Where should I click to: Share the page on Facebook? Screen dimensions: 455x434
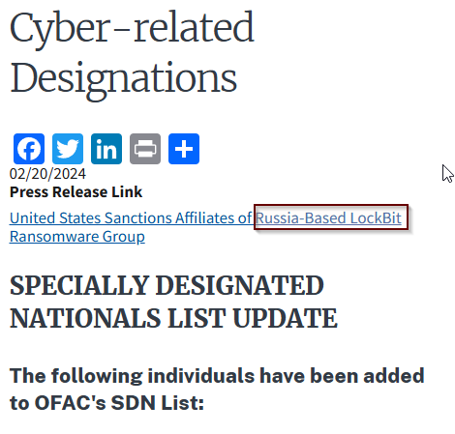tap(29, 149)
